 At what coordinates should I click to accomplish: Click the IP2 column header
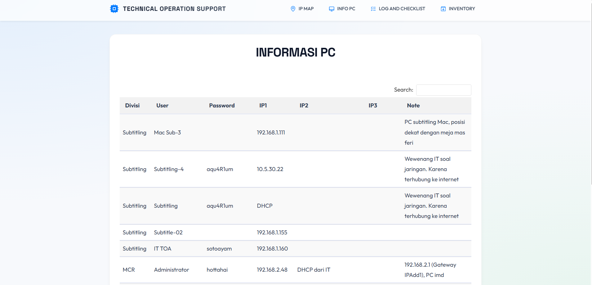click(304, 106)
